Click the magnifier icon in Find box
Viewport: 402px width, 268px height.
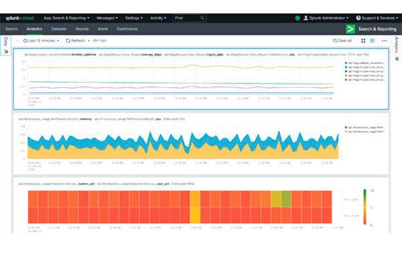(x=202, y=18)
